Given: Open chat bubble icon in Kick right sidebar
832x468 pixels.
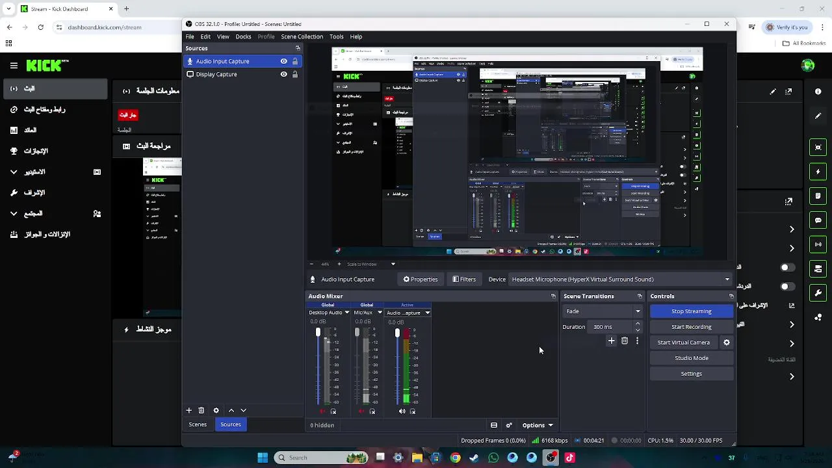Looking at the screenshot, I should click(x=818, y=220).
